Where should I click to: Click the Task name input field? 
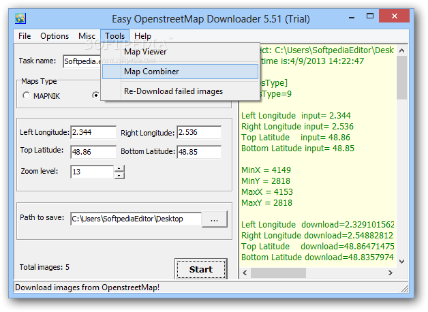(x=82, y=61)
